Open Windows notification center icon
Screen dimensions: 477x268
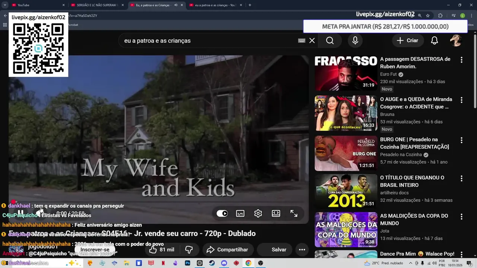(x=469, y=263)
